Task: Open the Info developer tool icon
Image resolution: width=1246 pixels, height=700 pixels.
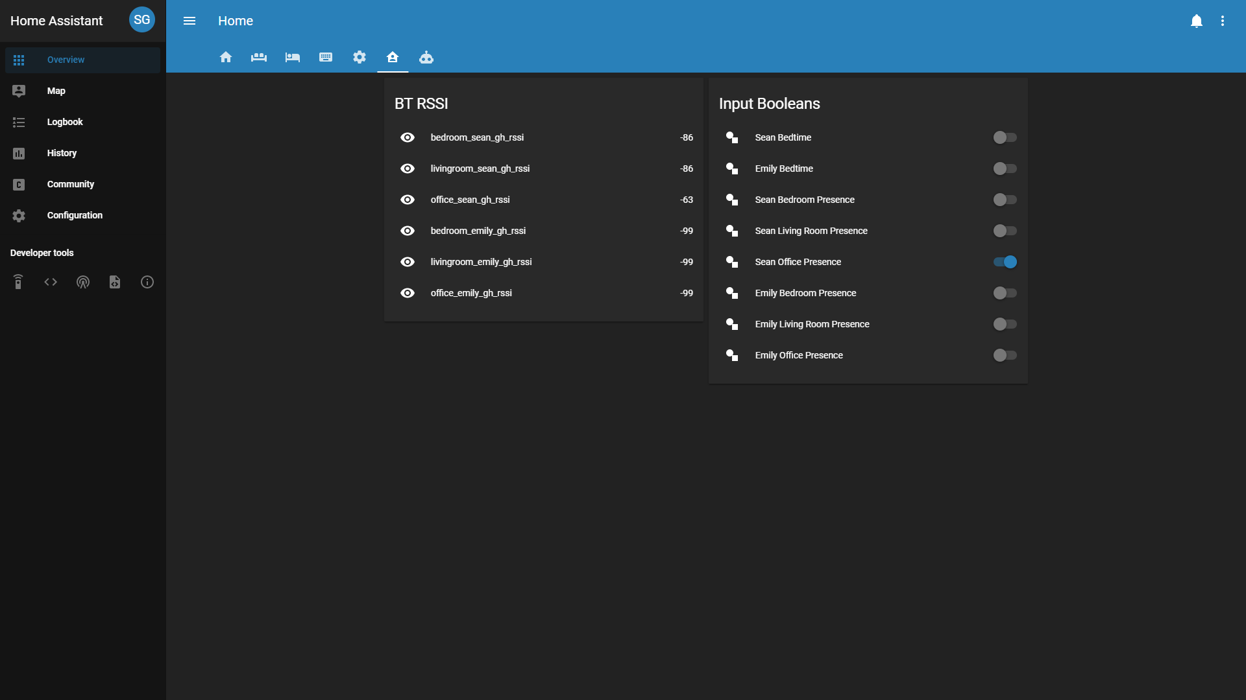Action: pyautogui.click(x=147, y=282)
